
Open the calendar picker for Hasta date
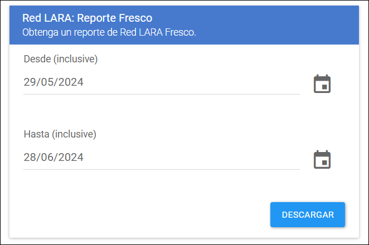pos(322,159)
